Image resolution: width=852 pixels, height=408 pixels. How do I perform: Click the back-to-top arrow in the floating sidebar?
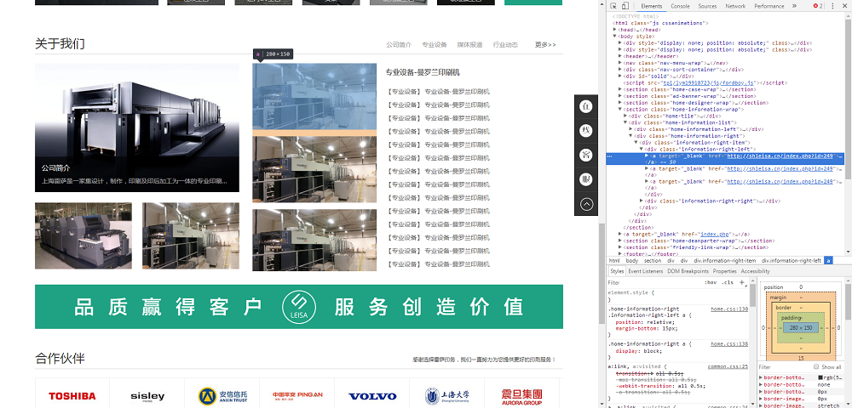pyautogui.click(x=586, y=204)
